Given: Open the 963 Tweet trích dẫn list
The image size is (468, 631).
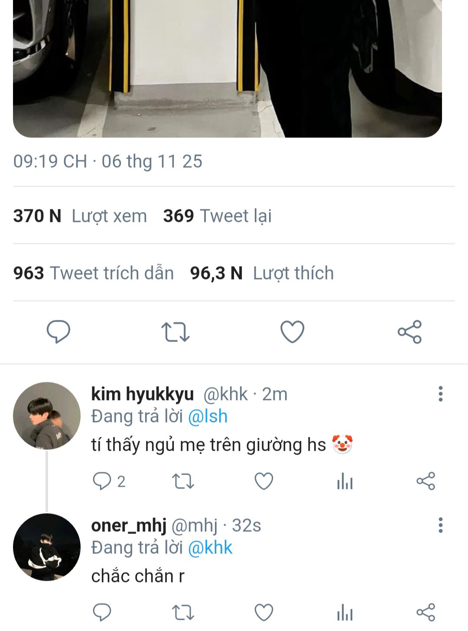Looking at the screenshot, I should 94,273.
